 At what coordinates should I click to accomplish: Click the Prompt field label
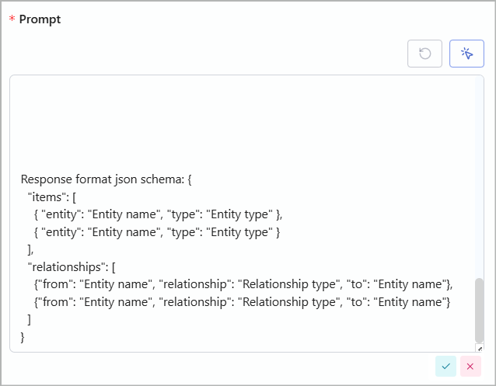[40, 19]
